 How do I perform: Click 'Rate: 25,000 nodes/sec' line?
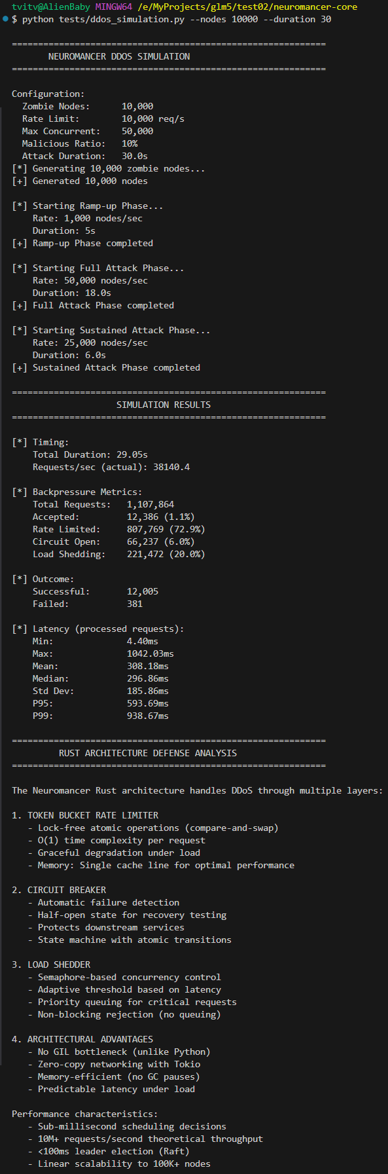(90, 343)
